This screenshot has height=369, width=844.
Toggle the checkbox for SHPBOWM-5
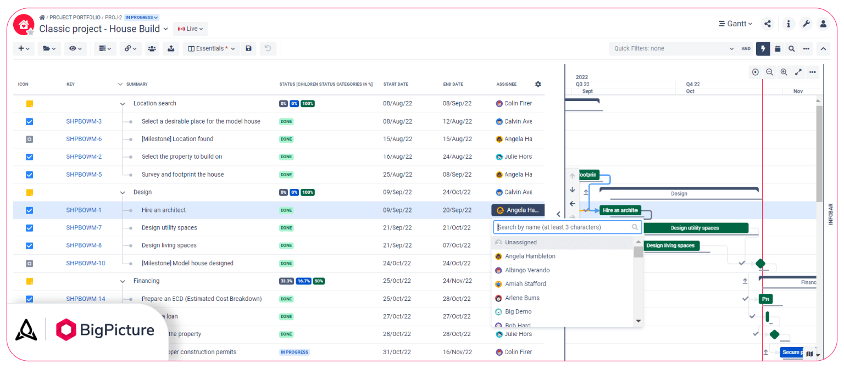(30, 175)
